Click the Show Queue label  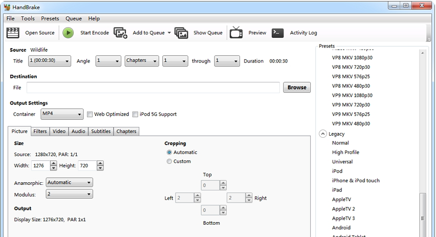[x=208, y=33]
